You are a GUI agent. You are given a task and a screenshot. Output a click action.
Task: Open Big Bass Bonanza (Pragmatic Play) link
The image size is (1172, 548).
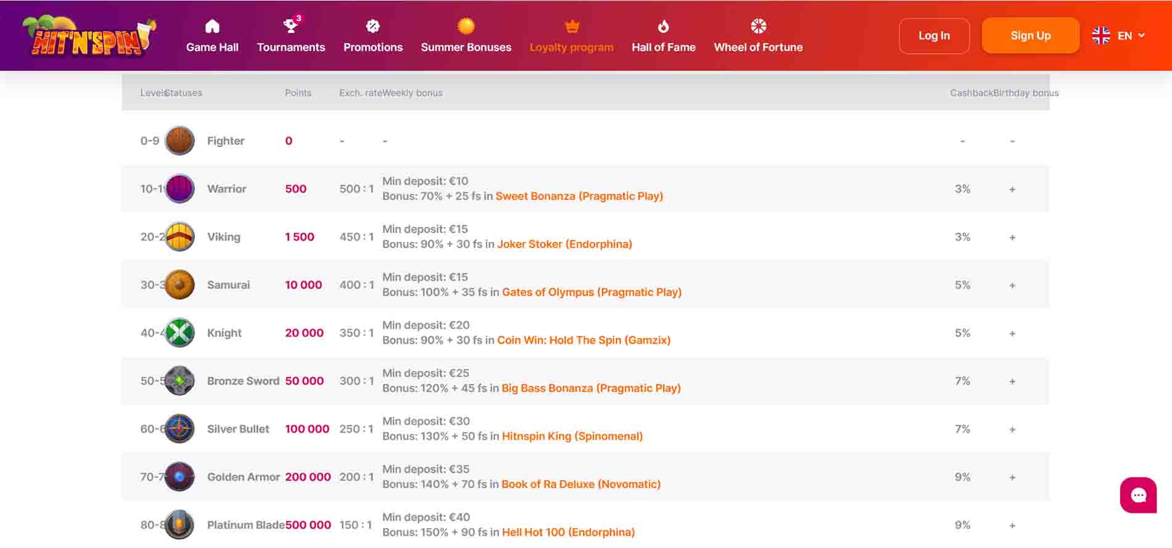pyautogui.click(x=591, y=388)
